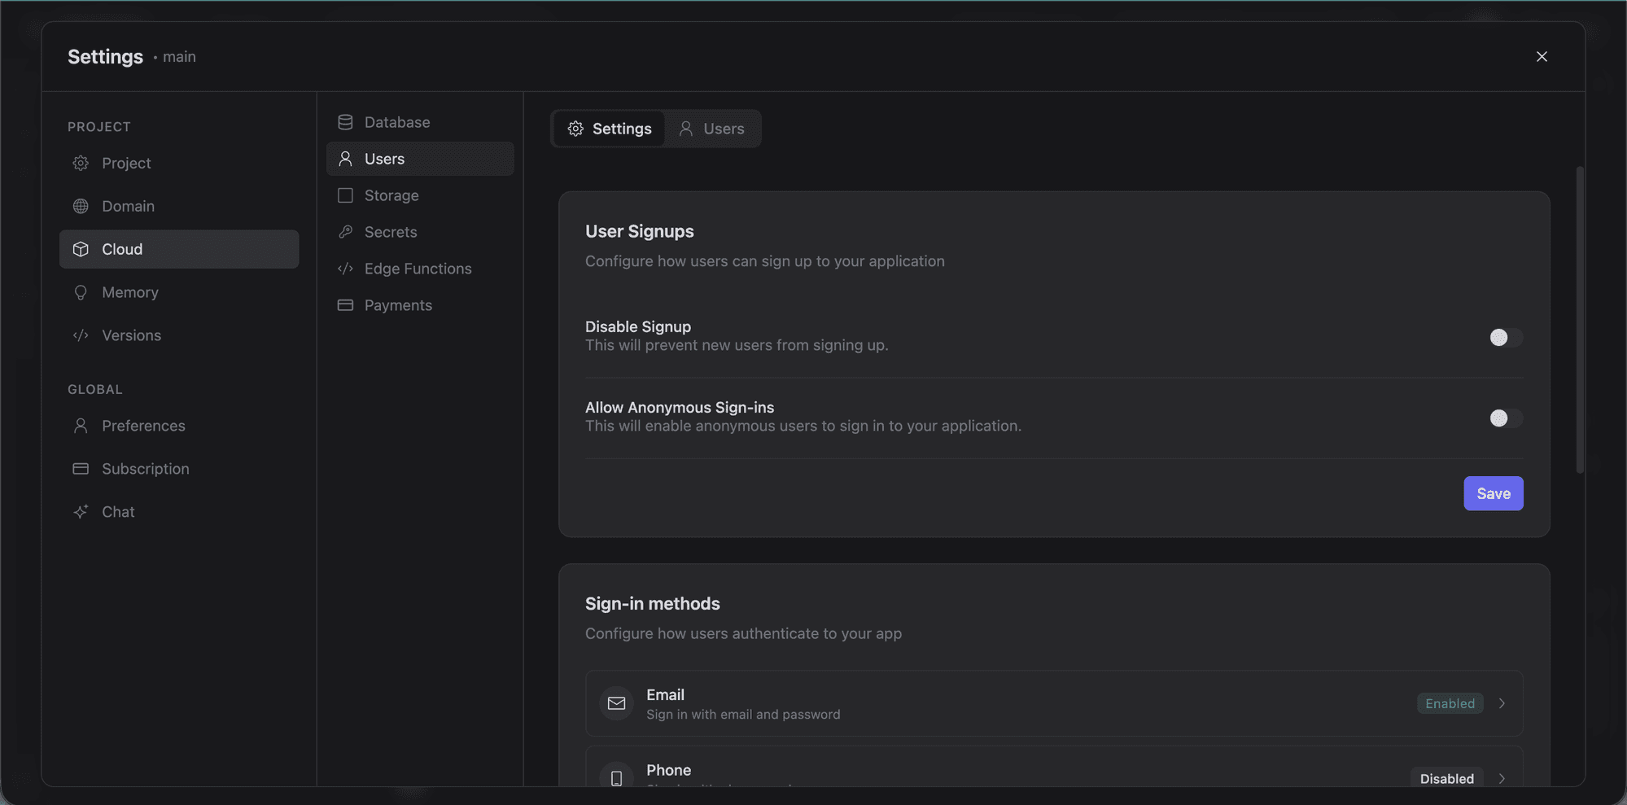1627x805 pixels.
Task: Click the Project gear icon
Action: click(x=81, y=163)
